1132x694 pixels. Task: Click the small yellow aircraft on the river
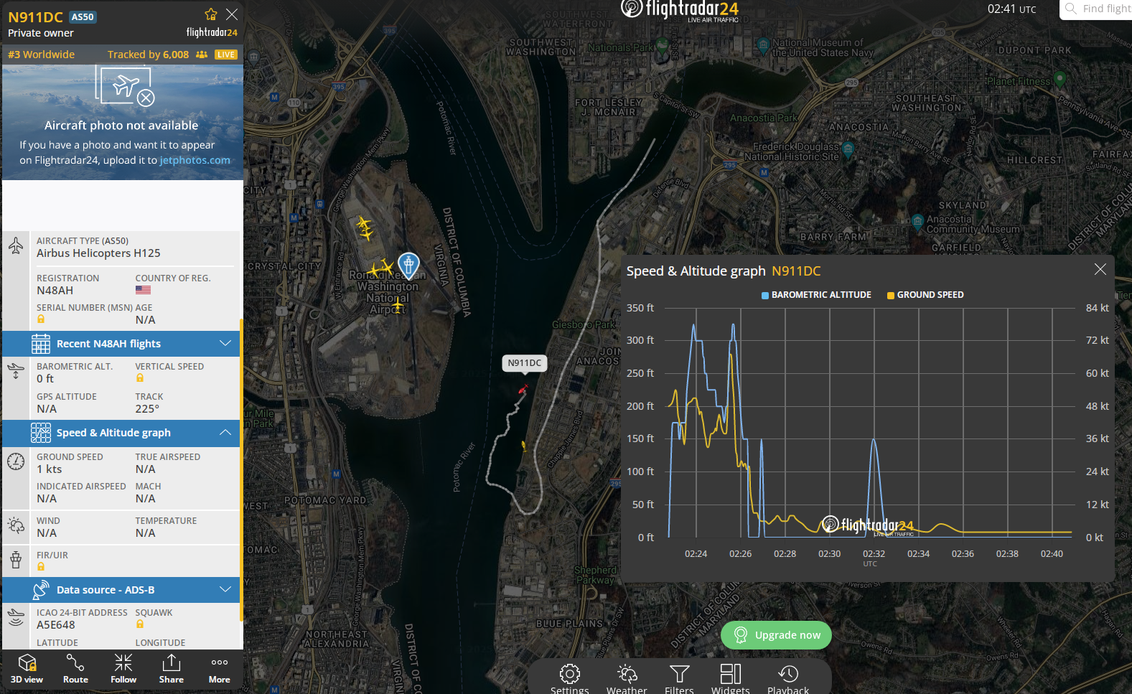524,446
